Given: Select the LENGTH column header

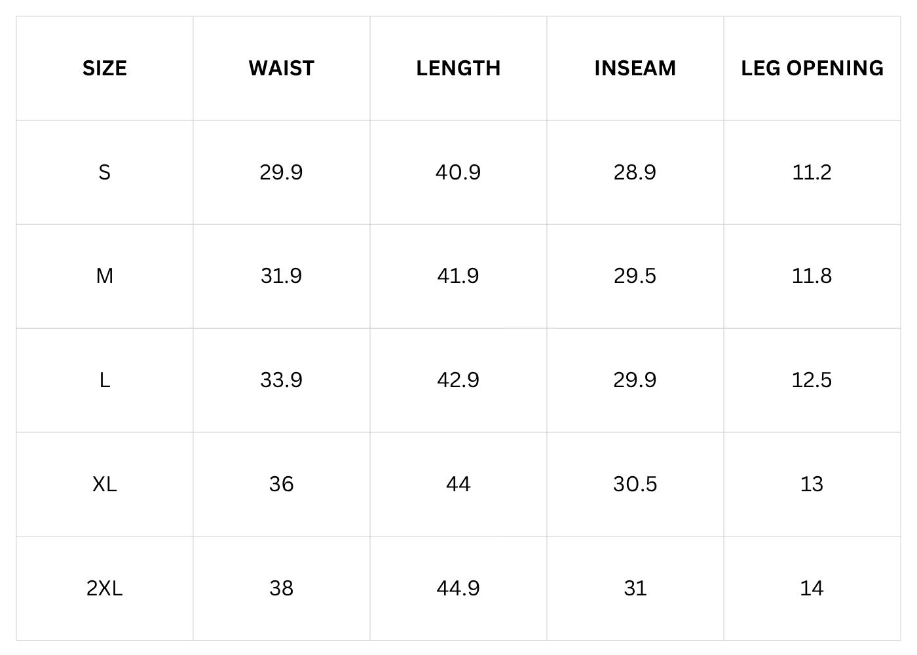Looking at the screenshot, I should [458, 68].
